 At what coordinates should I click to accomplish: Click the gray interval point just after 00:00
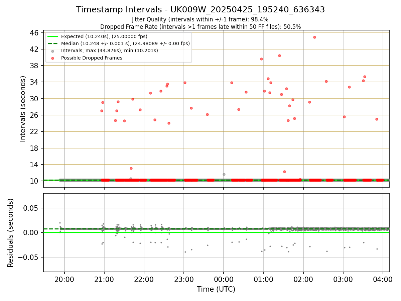(x=224, y=174)
